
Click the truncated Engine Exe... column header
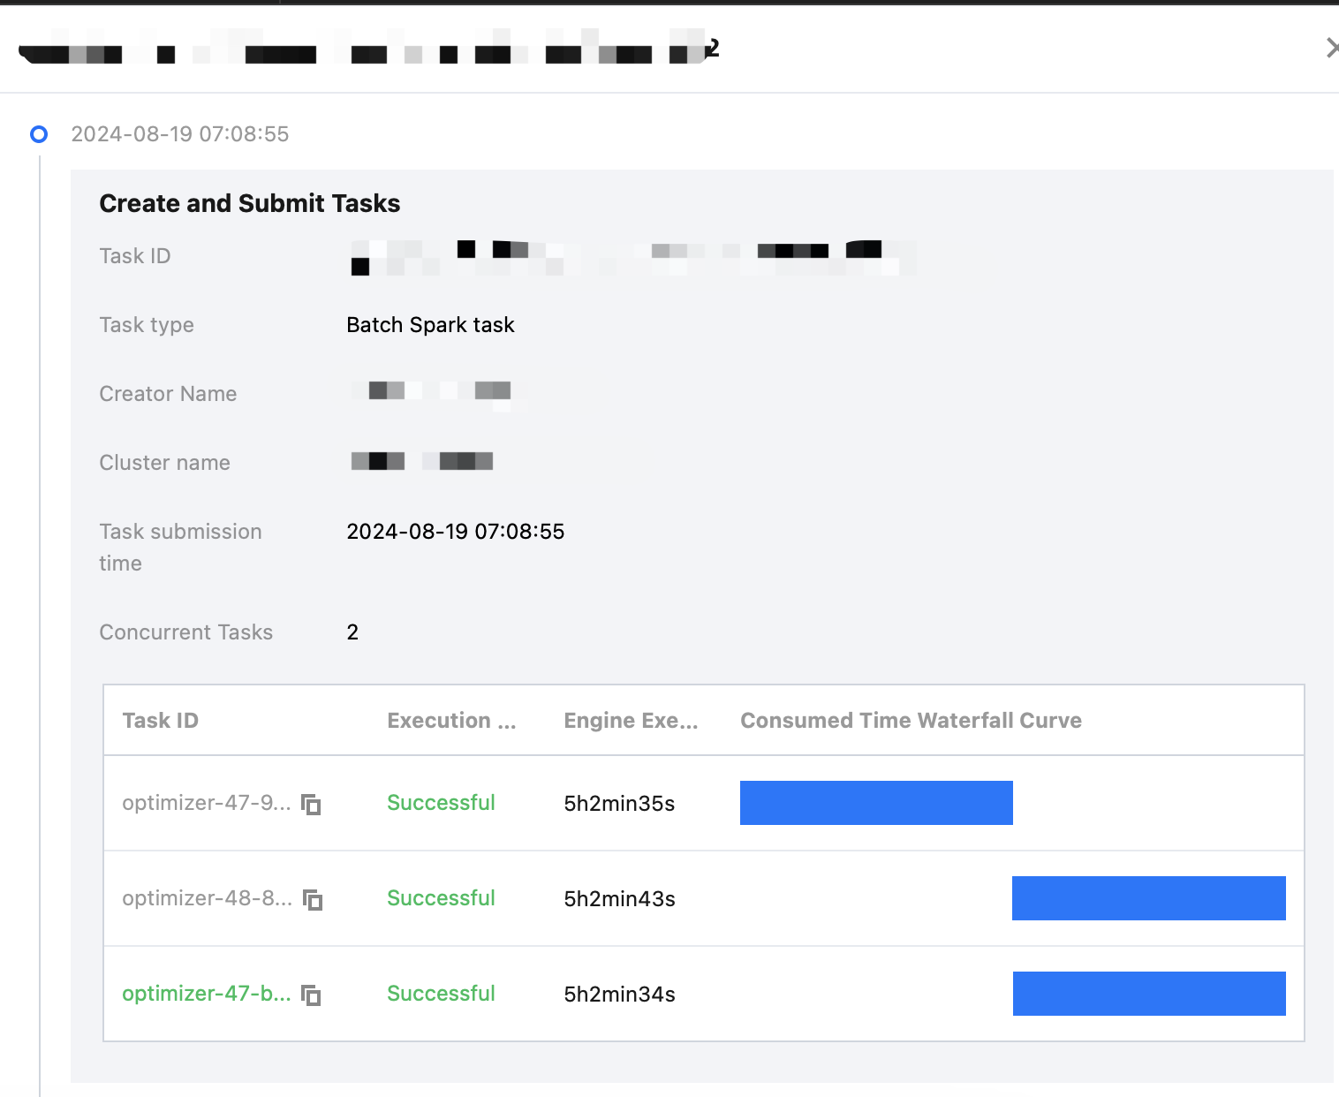(x=631, y=721)
